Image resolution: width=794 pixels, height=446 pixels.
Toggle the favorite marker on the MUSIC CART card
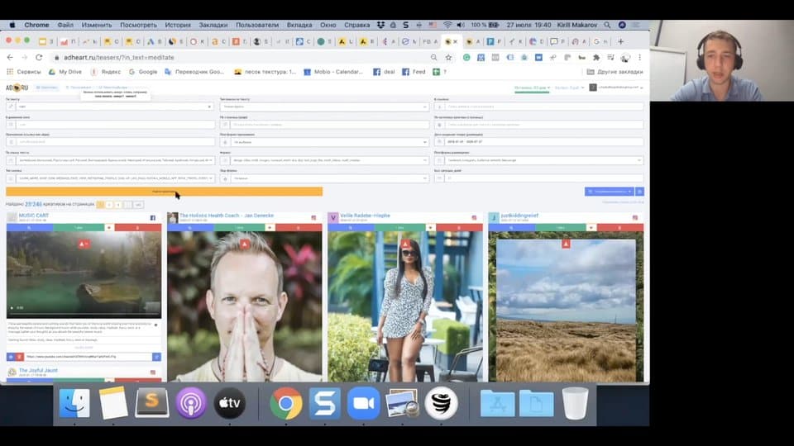click(x=109, y=228)
